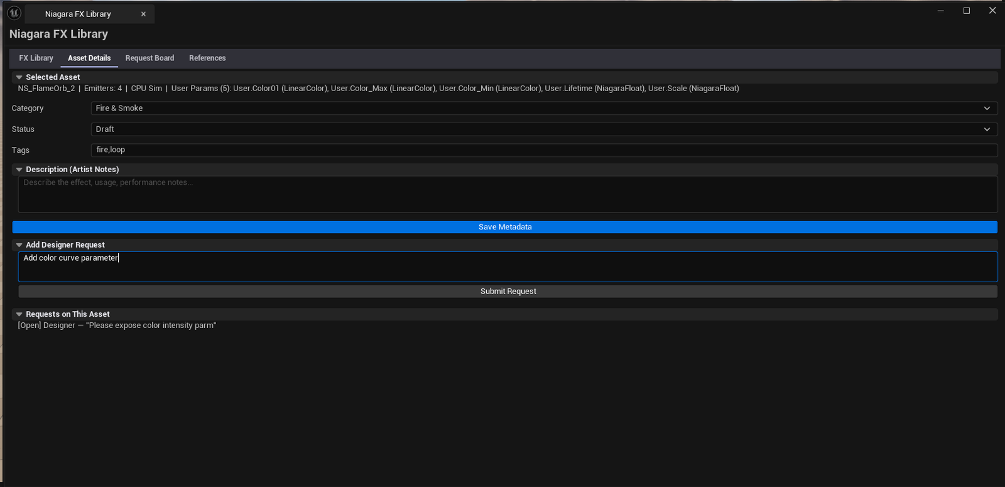Select the Asset Details tab
Image resolution: width=1005 pixels, height=487 pixels.
[89, 58]
